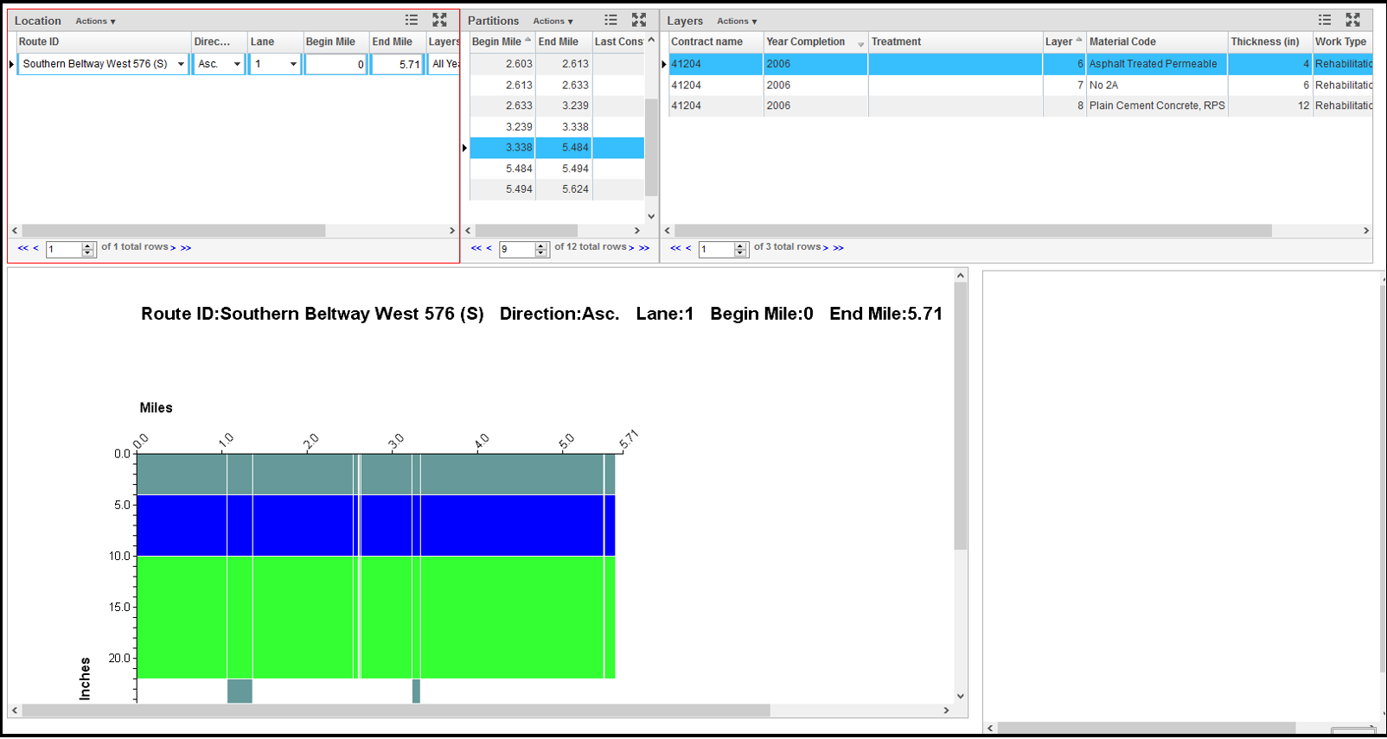This screenshot has width=1387, height=739.
Task: Click the Location panel list view icon
Action: click(412, 20)
